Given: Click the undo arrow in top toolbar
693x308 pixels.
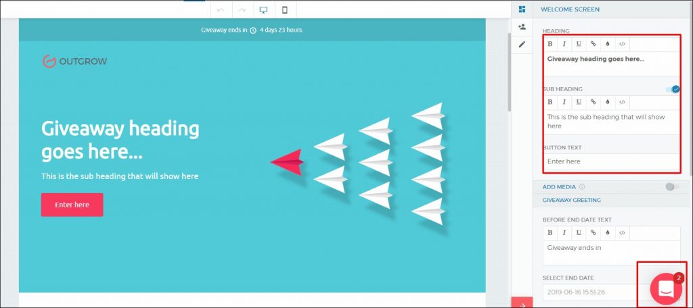Looking at the screenshot, I should tap(221, 10).
